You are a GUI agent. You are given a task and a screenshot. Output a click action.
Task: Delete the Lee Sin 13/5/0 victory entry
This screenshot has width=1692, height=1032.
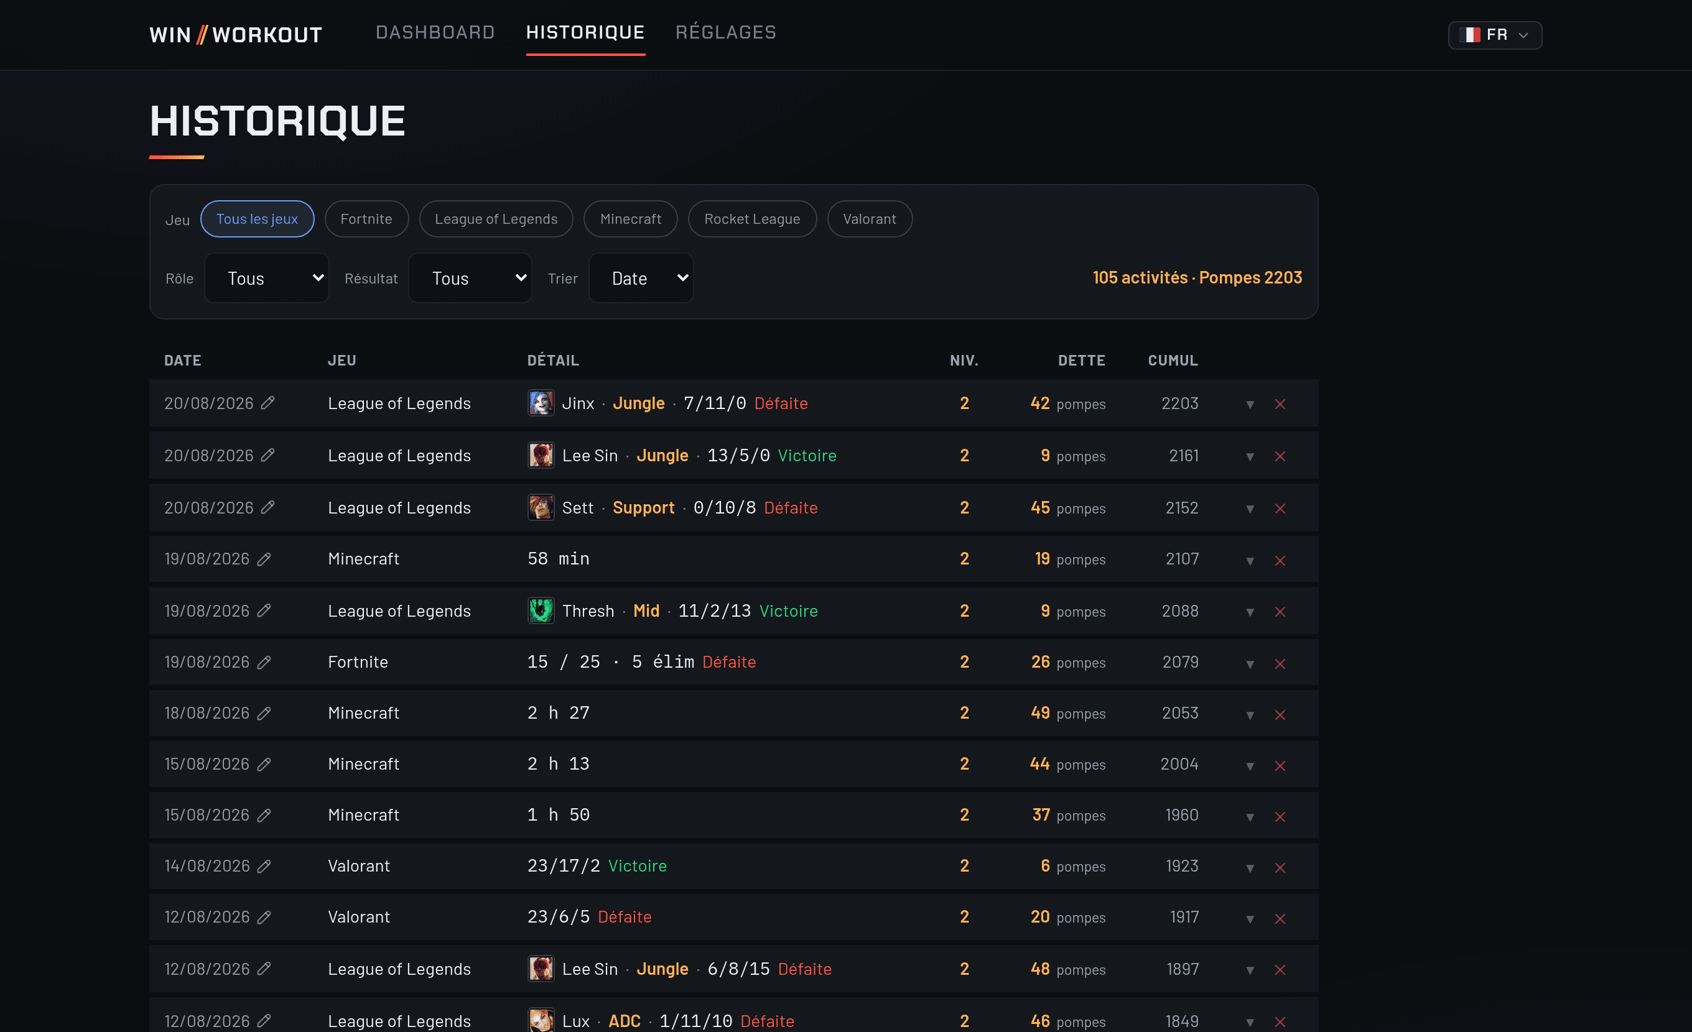1280,456
